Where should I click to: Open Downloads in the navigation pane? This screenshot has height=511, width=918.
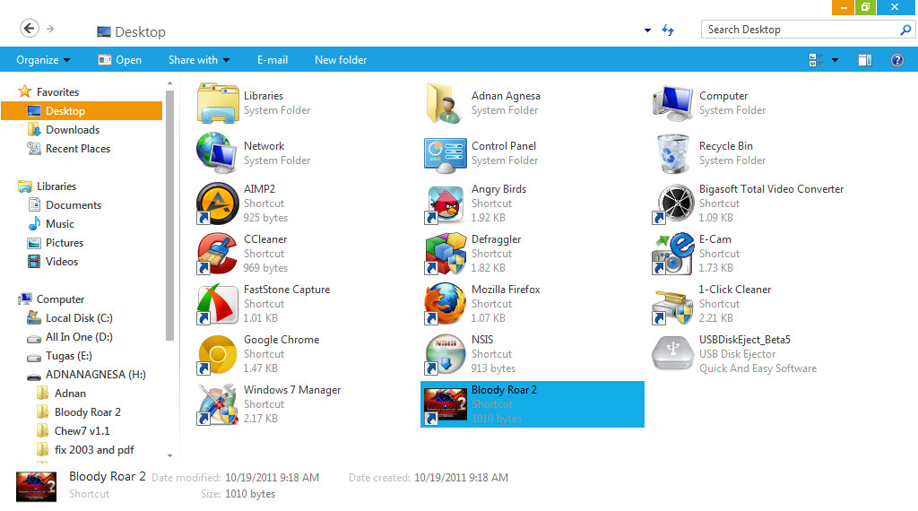click(64, 130)
